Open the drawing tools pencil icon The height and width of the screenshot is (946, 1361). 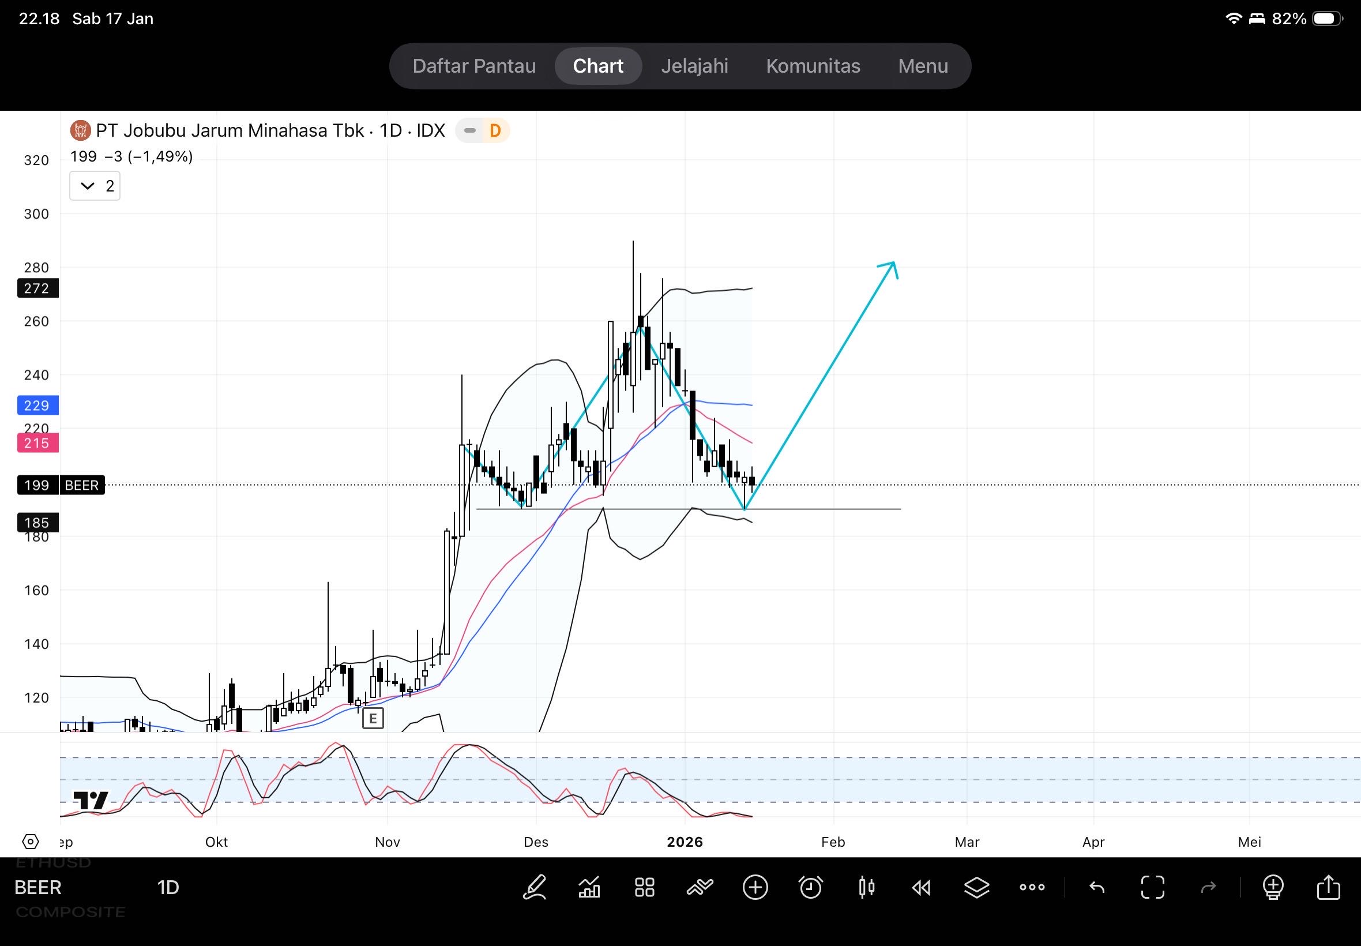534,887
